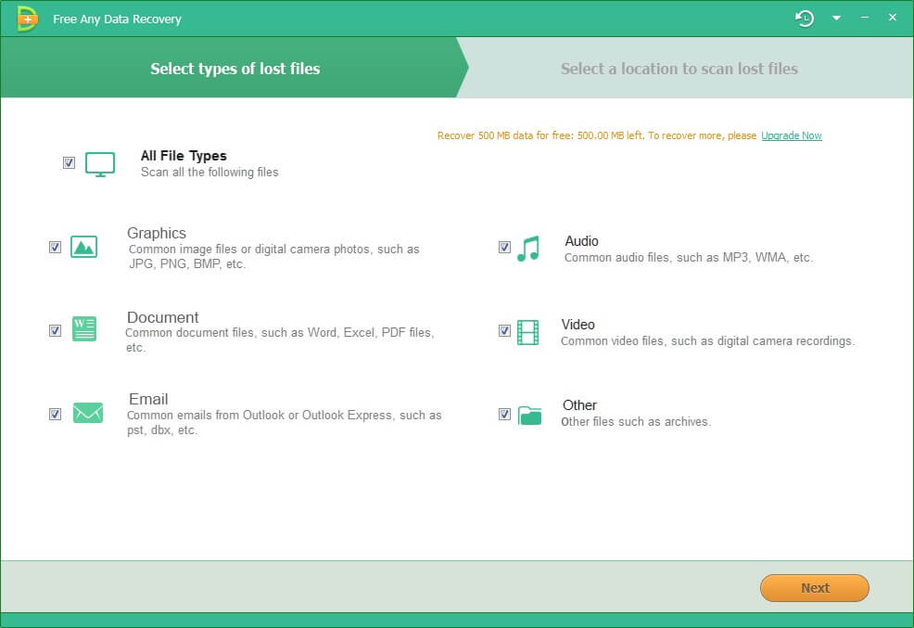Open the scan history clock icon
The height and width of the screenshot is (628, 914).
[805, 19]
